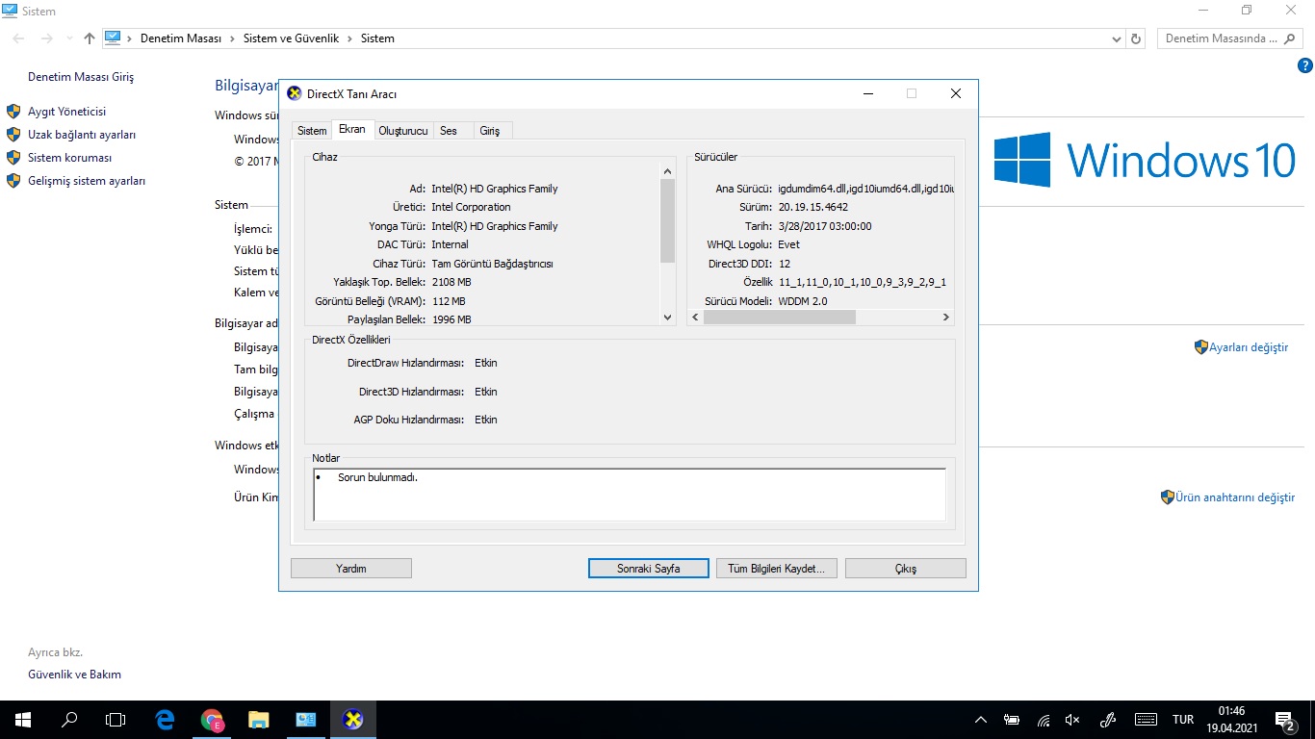Viewport: 1315px width, 739px height.
Task: Click the WDDM 2.0 driver model value
Action: (803, 301)
